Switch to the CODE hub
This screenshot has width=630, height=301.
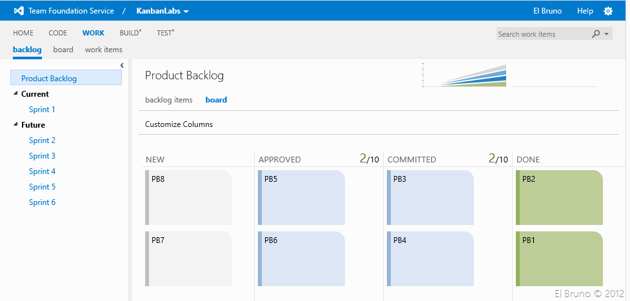pyautogui.click(x=58, y=33)
